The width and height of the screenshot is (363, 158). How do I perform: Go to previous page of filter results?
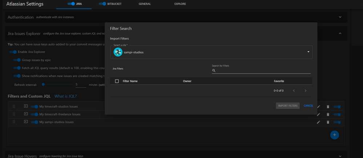pos(294,91)
